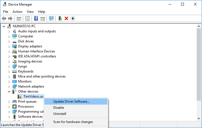
Task: Click the Imaging devices icon
Action: tap(15, 62)
